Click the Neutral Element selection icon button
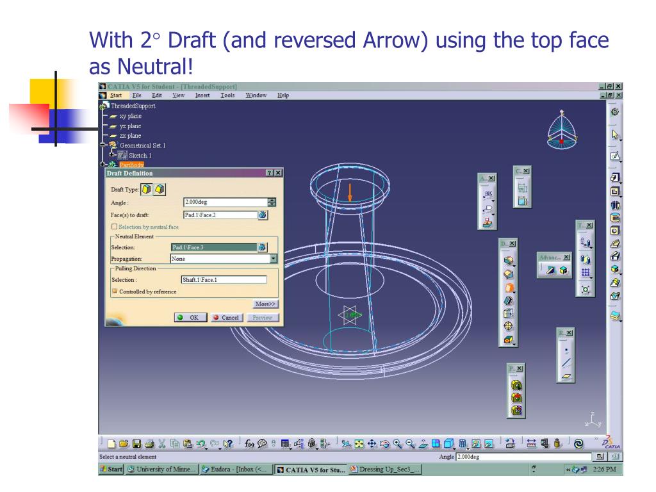Image resolution: width=656 pixels, height=492 pixels. click(262, 247)
